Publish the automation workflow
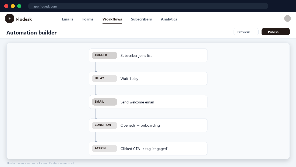The height and width of the screenshot is (167, 296). 276,32
